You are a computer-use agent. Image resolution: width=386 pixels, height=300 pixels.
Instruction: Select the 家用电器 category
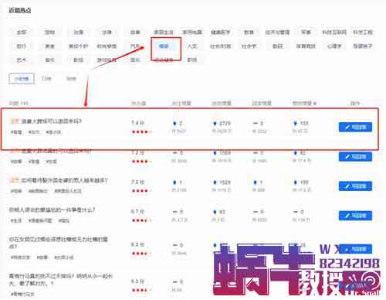[192, 32]
